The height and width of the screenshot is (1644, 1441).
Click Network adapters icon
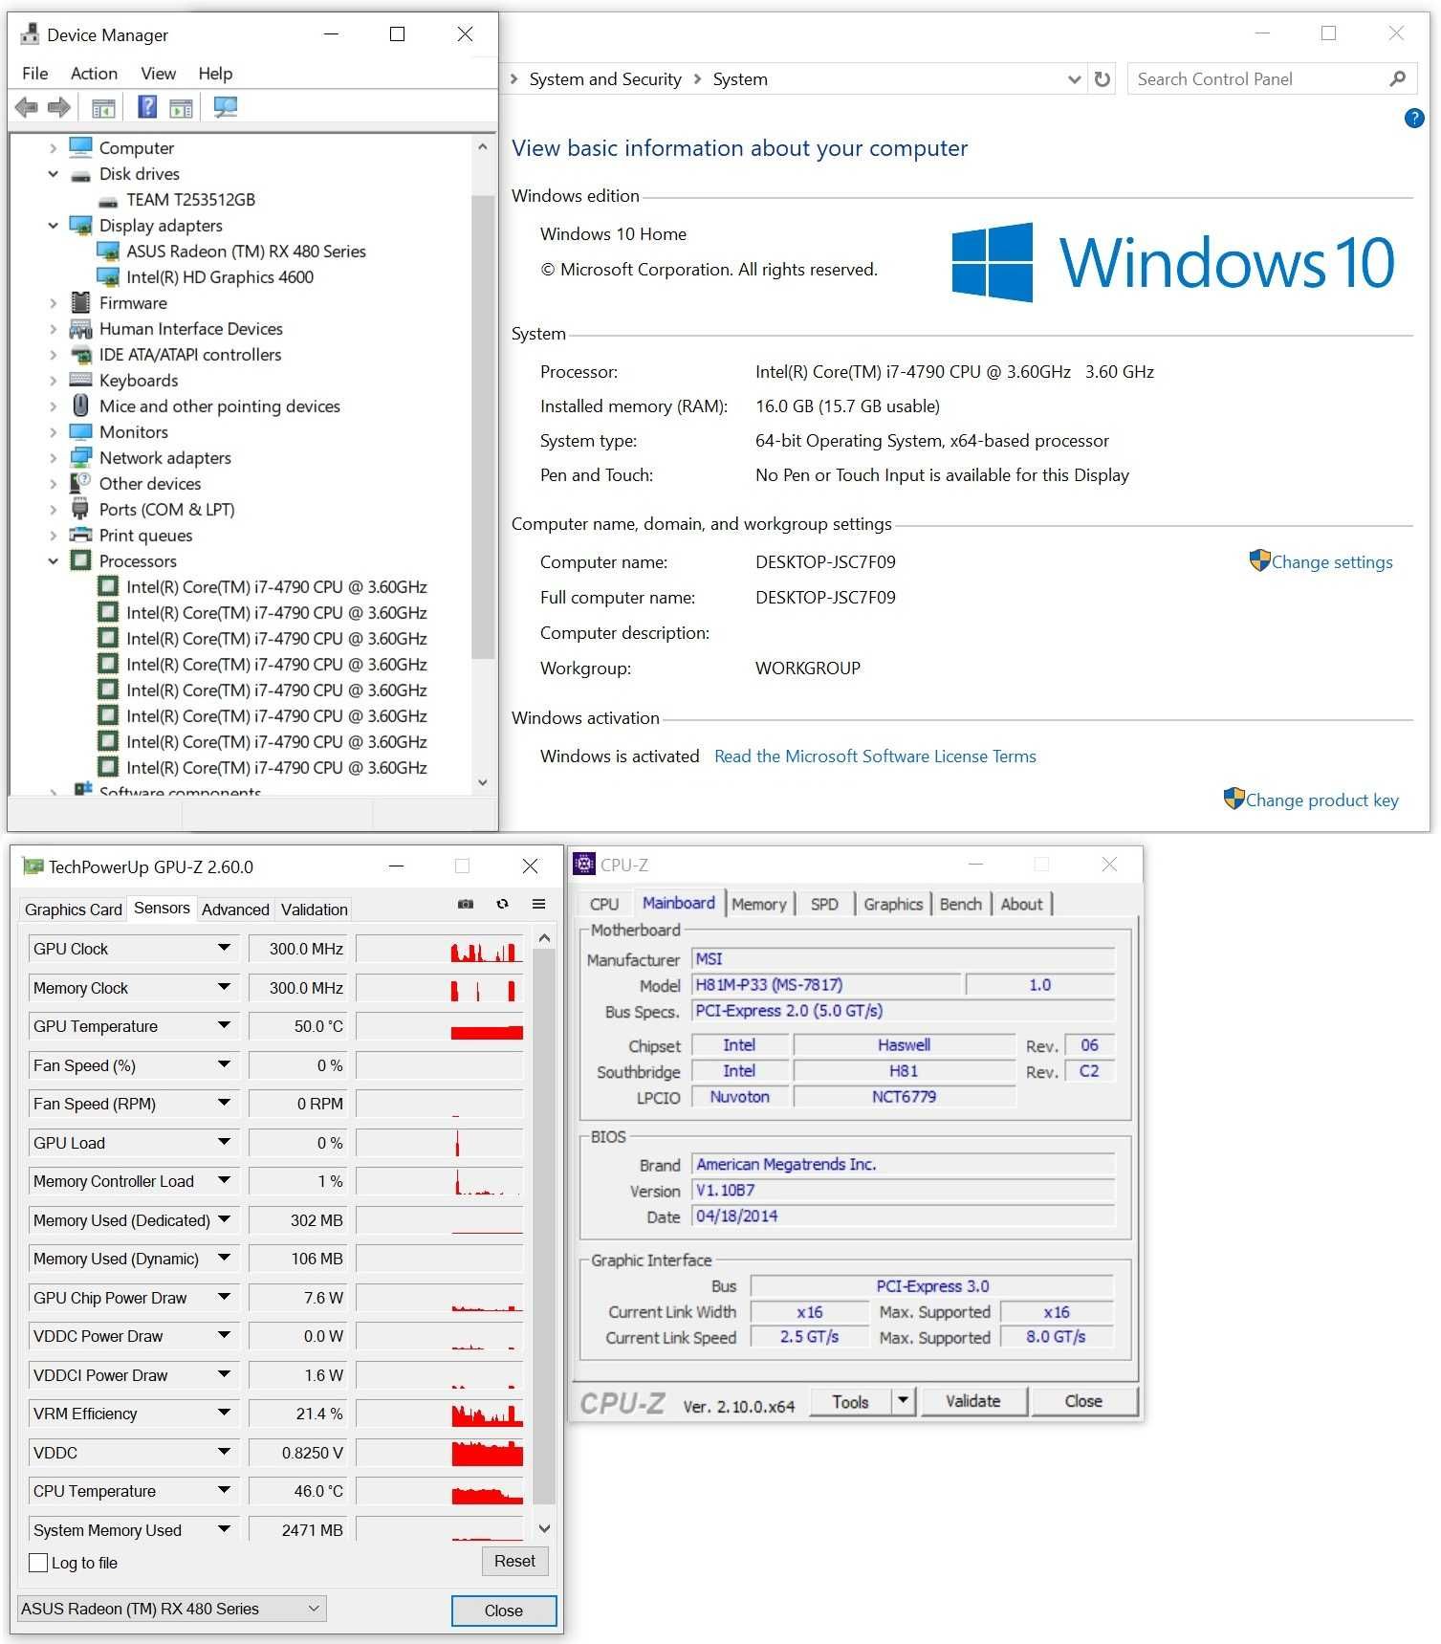point(81,457)
